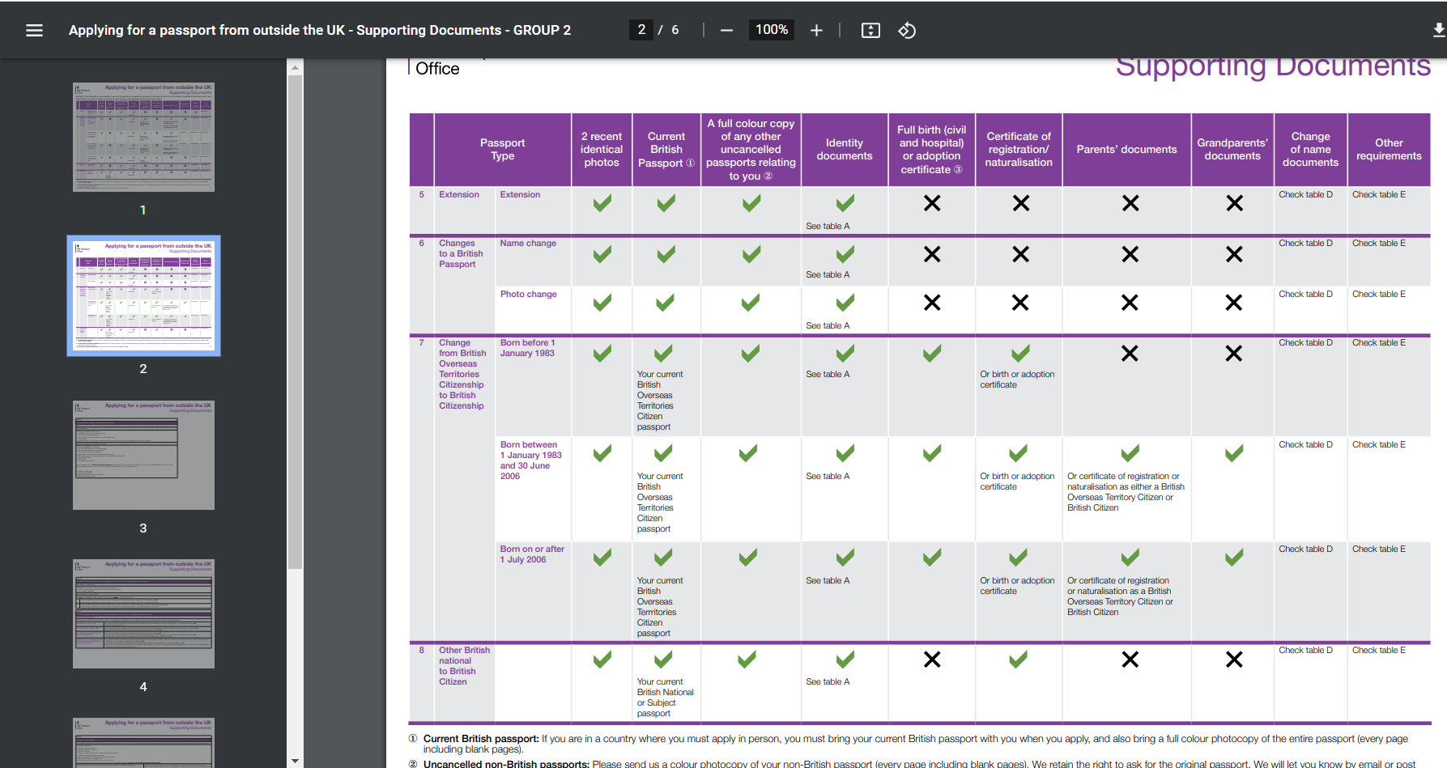Click the thumbnail panel scrollbar thumb

pos(295,321)
